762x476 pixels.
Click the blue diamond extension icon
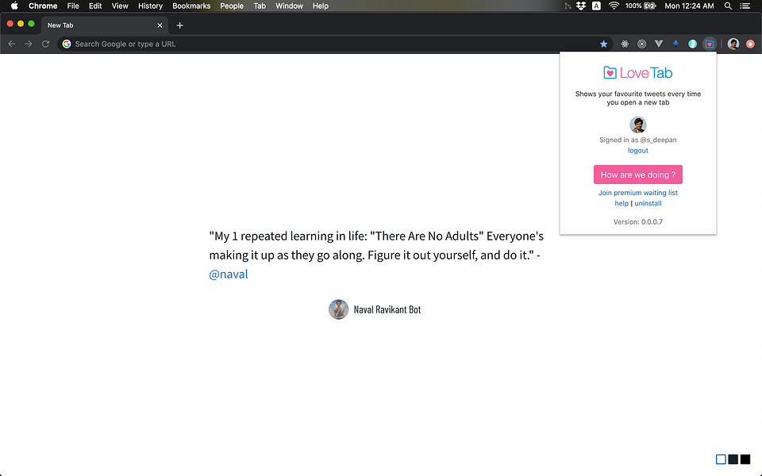675,44
